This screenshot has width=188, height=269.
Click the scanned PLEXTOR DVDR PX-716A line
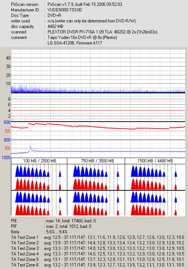pyautogui.click(x=102, y=32)
